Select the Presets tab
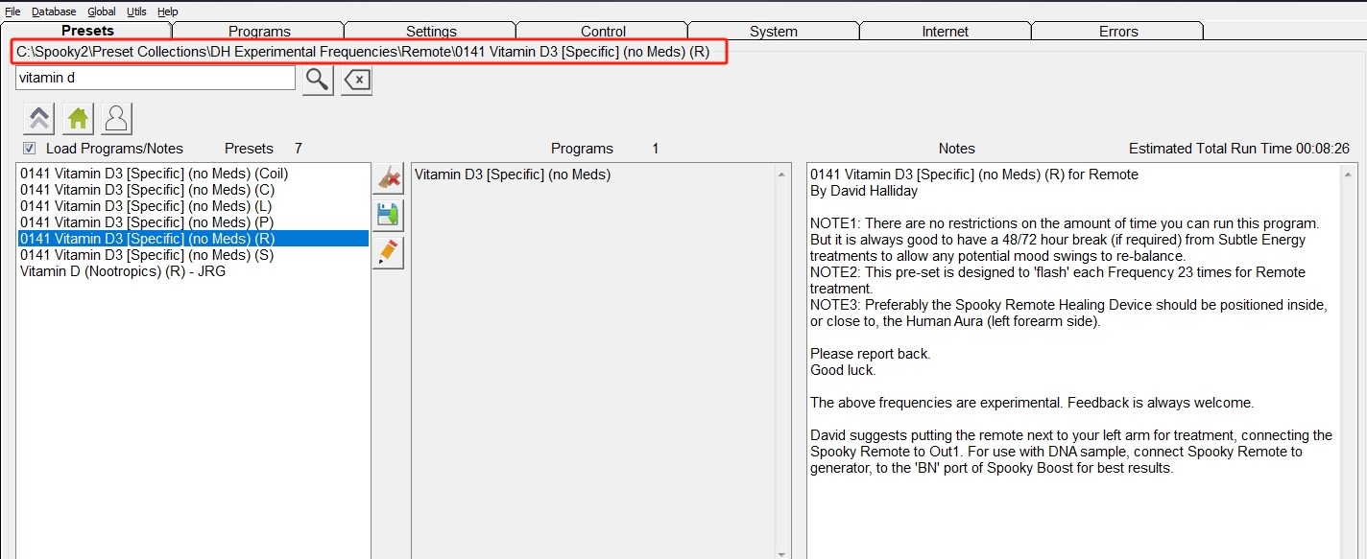 coord(87,31)
